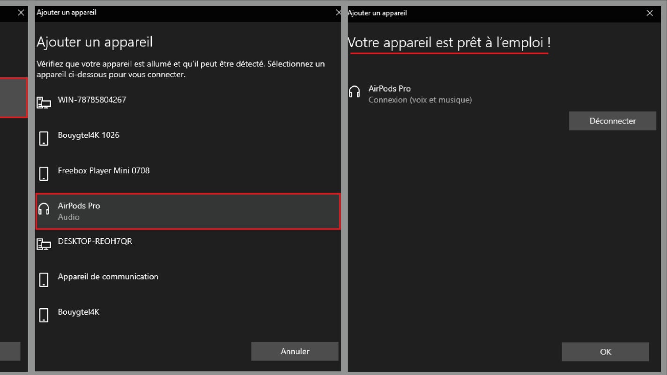The image size is (667, 375).
Task: Click the phone icon beside the last Bouygtel4K entry
Action: 44,315
